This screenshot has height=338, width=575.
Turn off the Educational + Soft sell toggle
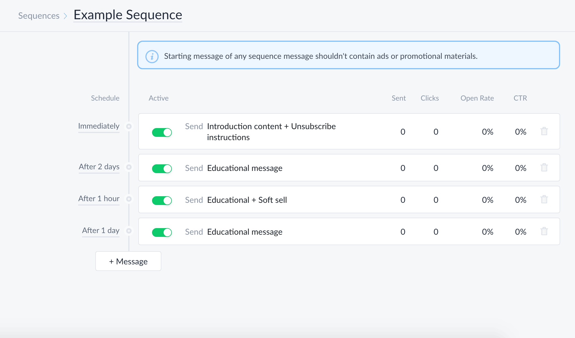point(162,201)
